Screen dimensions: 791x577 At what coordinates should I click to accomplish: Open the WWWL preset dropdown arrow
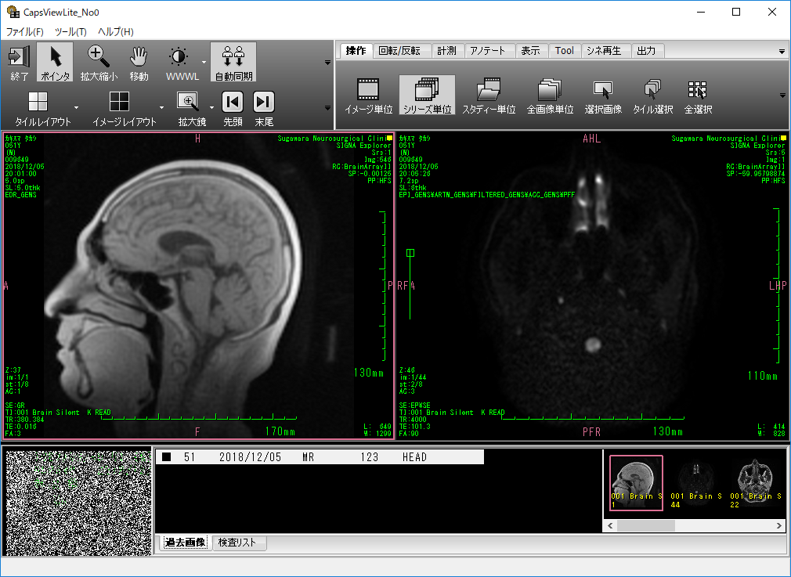204,63
